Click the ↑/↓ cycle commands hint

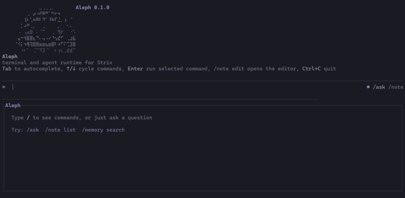click(x=95, y=69)
